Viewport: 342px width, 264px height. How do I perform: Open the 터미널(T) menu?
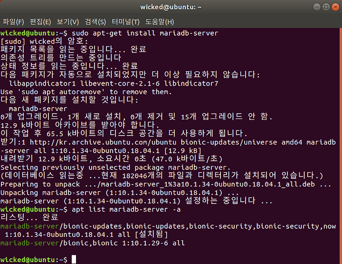(125, 22)
